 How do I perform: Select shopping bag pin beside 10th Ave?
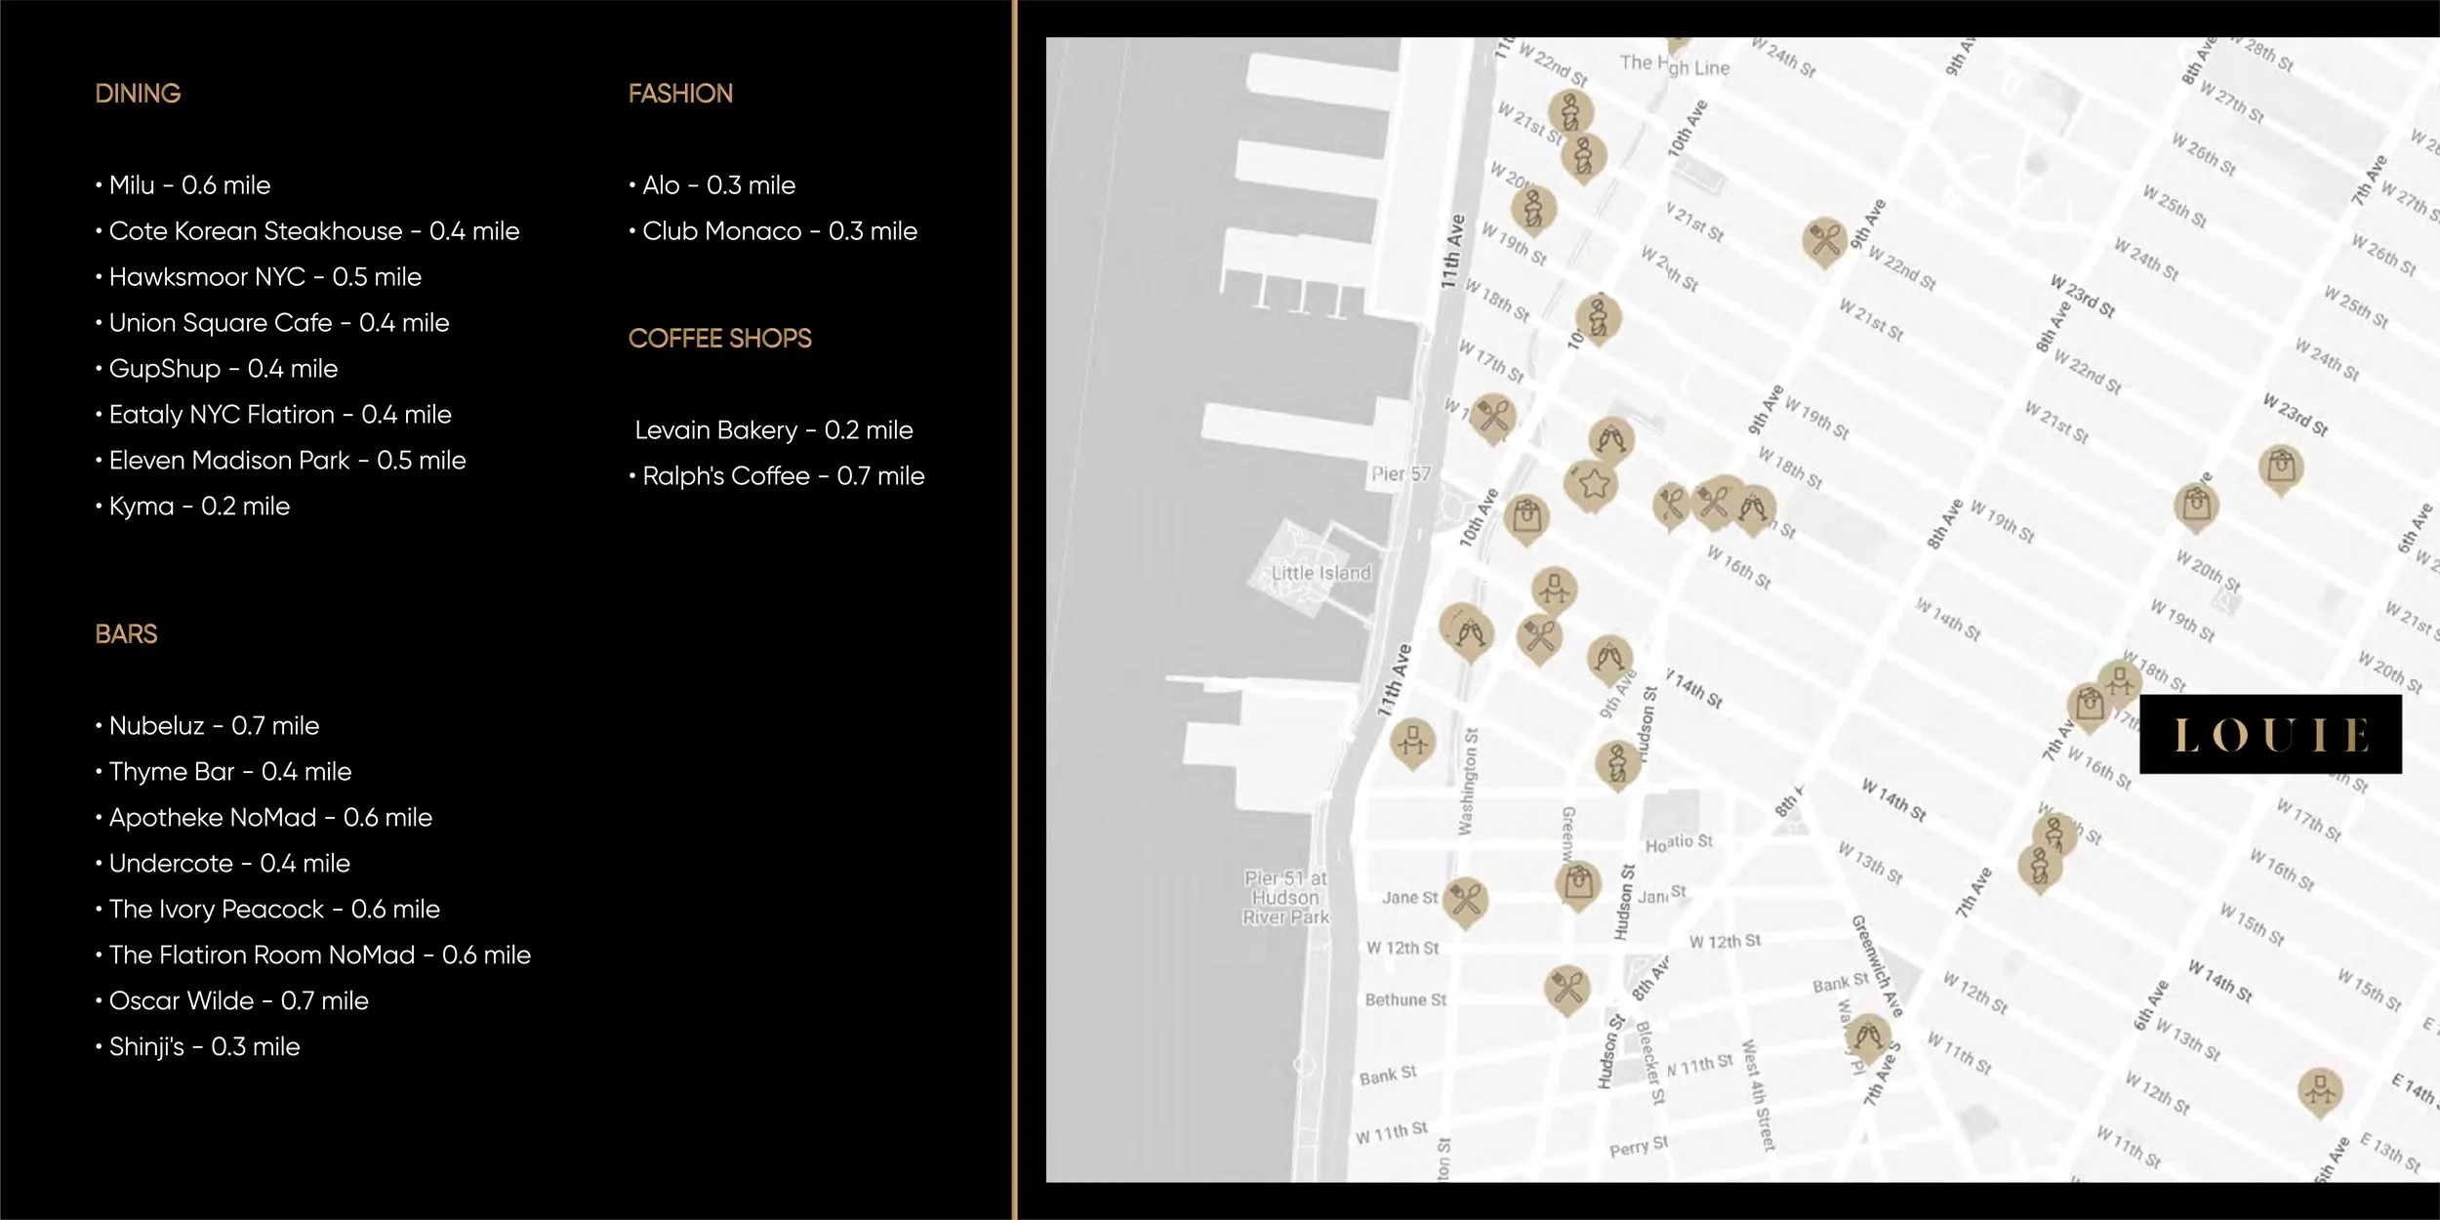click(x=1526, y=516)
